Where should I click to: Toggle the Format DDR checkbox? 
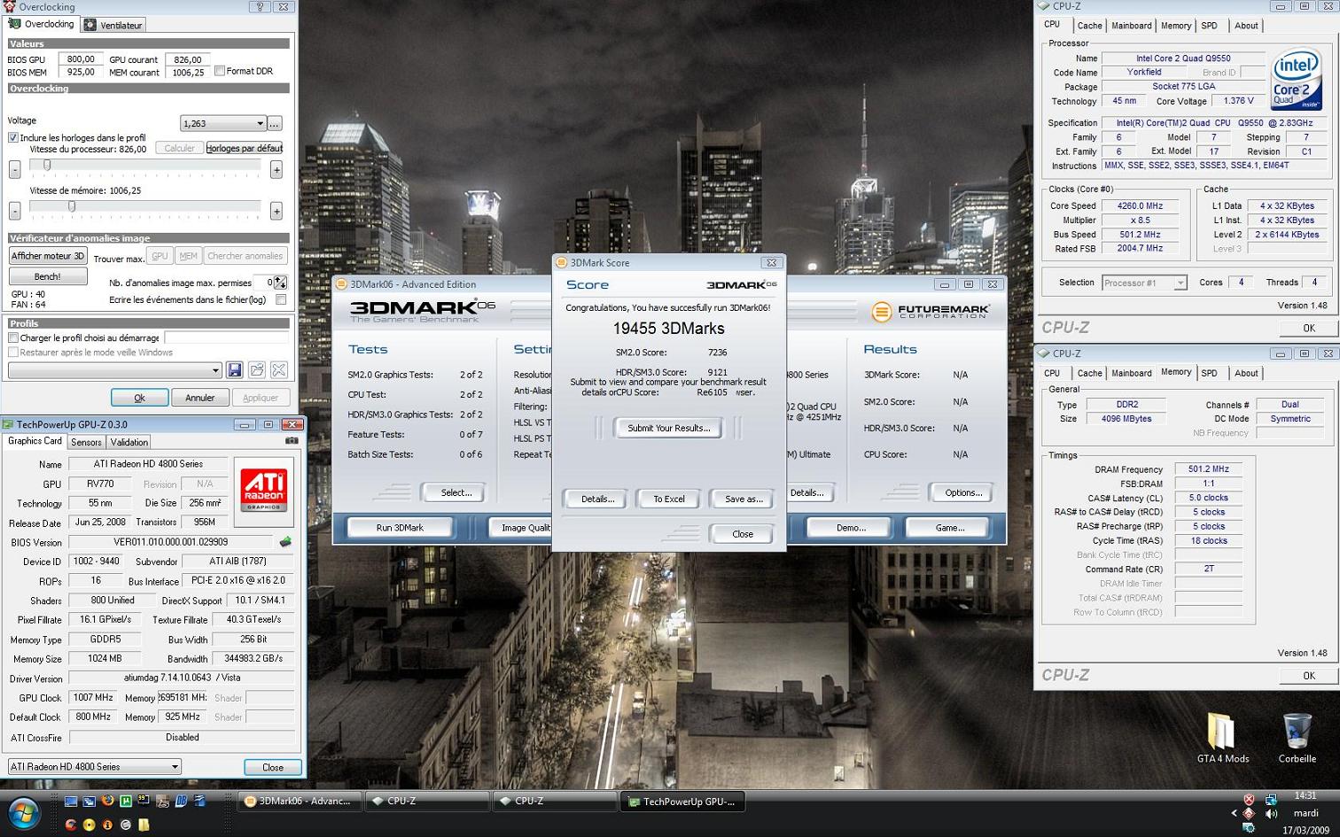coord(220,71)
